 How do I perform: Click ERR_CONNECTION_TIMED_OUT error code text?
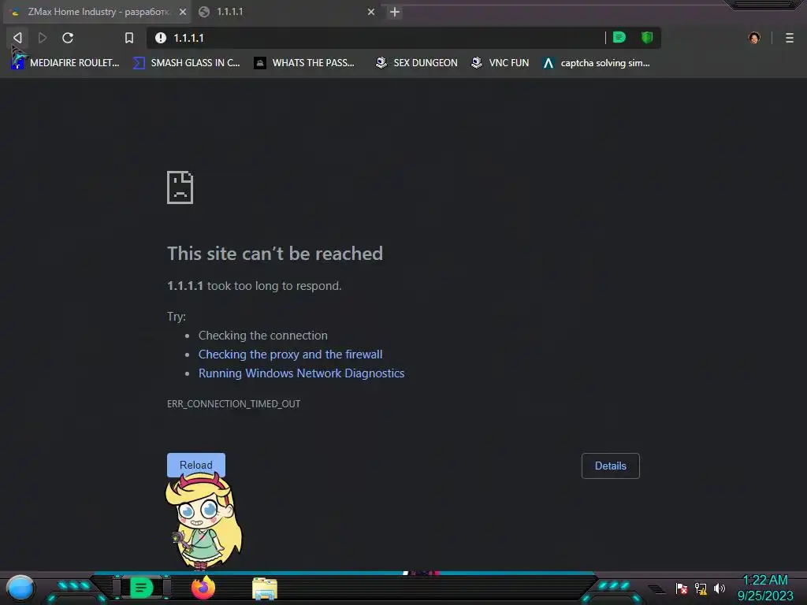coord(233,404)
